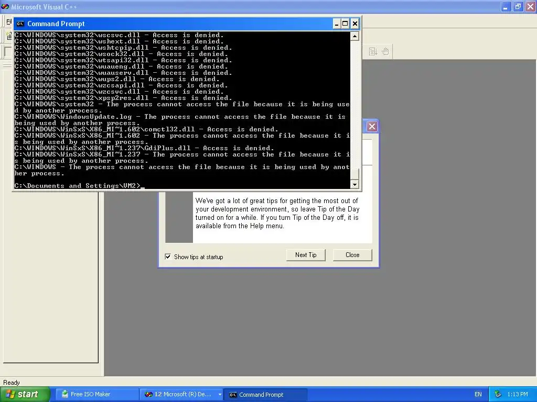
Task: Click the GdiPlus.dll Access is denied line
Action: tap(144, 148)
